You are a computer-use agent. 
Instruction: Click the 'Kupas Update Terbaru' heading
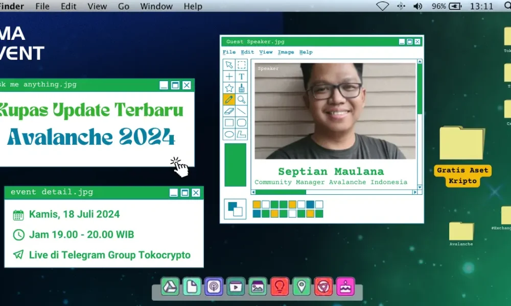click(91, 111)
